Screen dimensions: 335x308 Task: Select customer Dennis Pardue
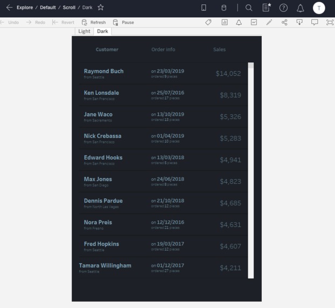[103, 200]
